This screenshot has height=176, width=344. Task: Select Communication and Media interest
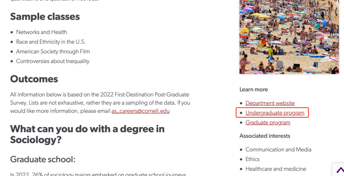click(x=278, y=150)
